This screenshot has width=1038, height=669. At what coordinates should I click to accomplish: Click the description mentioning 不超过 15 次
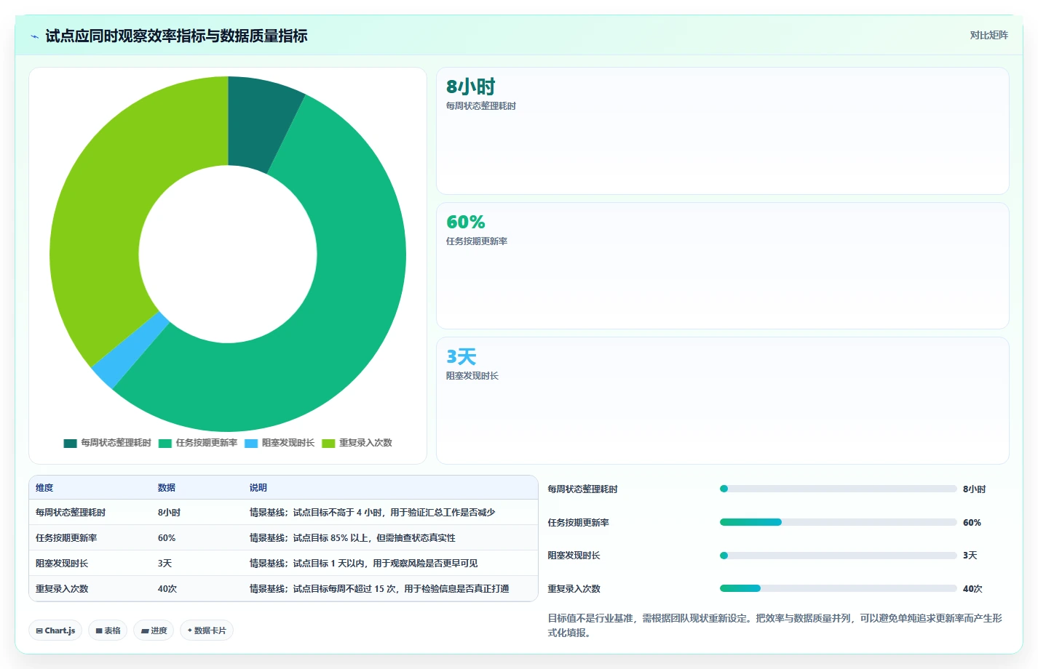379,589
